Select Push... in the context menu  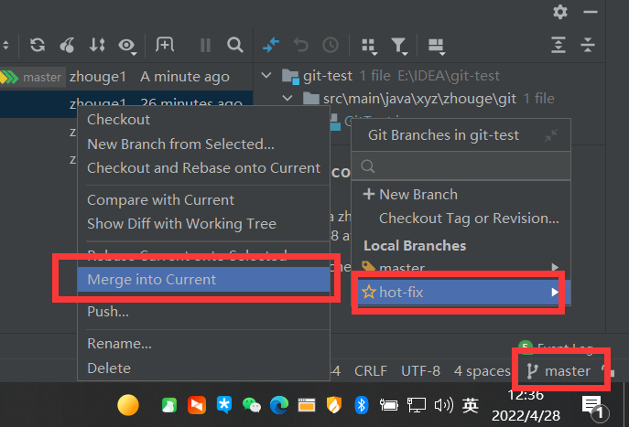pos(203,311)
